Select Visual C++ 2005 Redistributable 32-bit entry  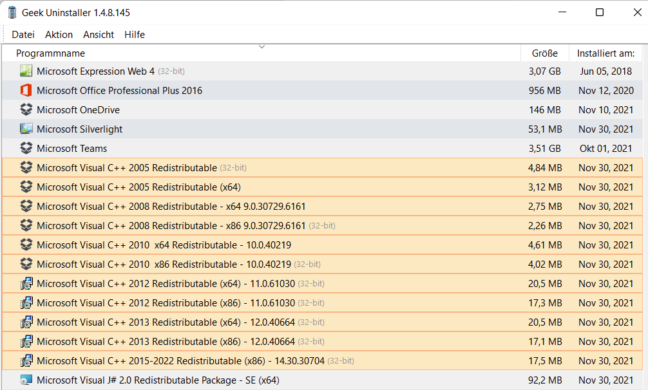(x=322, y=167)
